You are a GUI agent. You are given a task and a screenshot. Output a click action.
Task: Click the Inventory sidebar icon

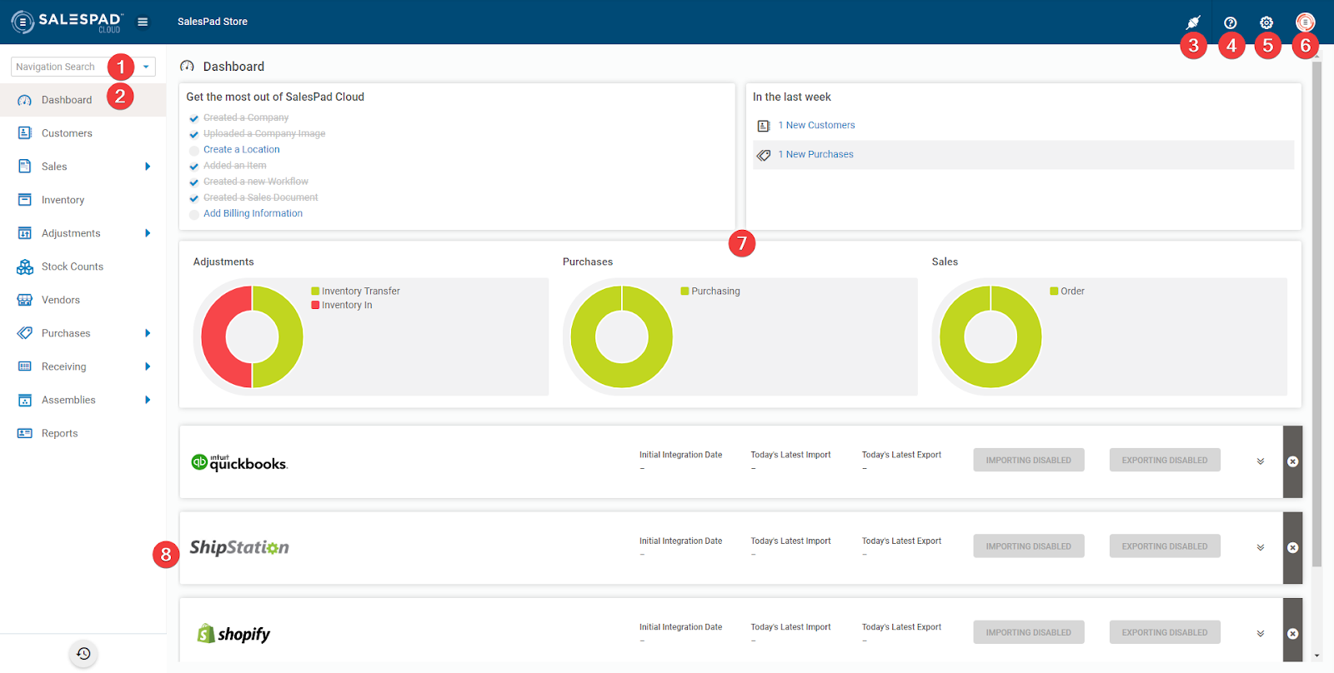click(25, 200)
